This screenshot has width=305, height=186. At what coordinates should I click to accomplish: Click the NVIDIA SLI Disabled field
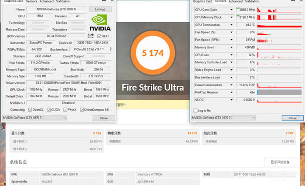(69, 103)
